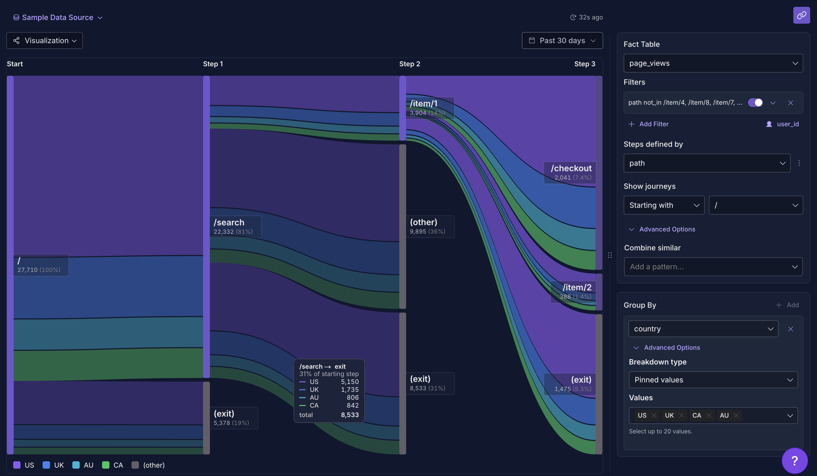817x476 pixels.
Task: Toggle the path not_in filter switch
Action: [x=755, y=103]
